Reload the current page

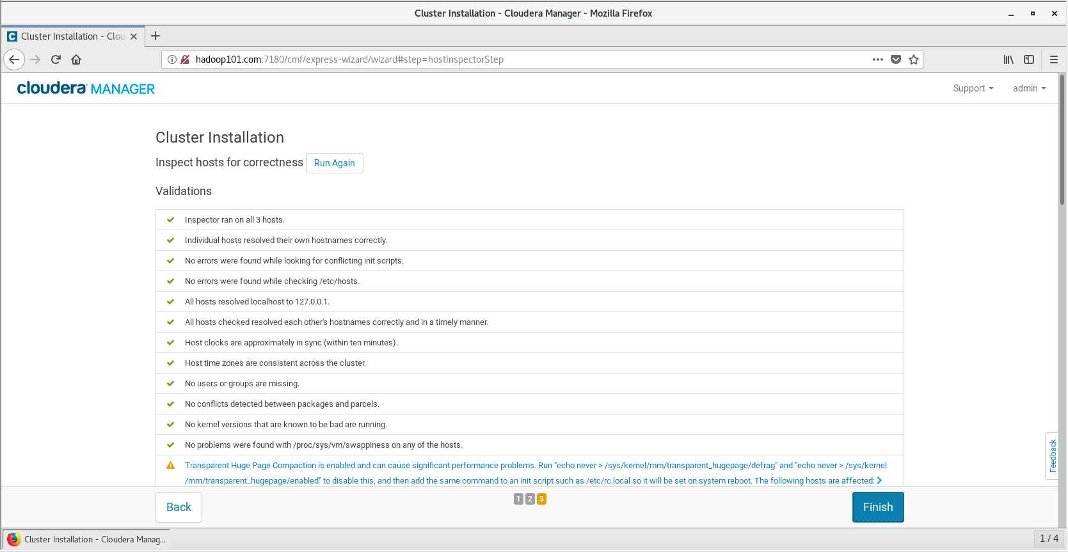coord(56,59)
